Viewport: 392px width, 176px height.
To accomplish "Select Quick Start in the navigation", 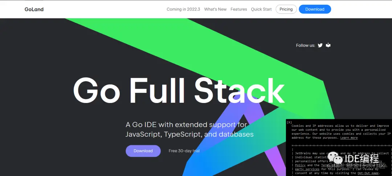I will point(261,9).
